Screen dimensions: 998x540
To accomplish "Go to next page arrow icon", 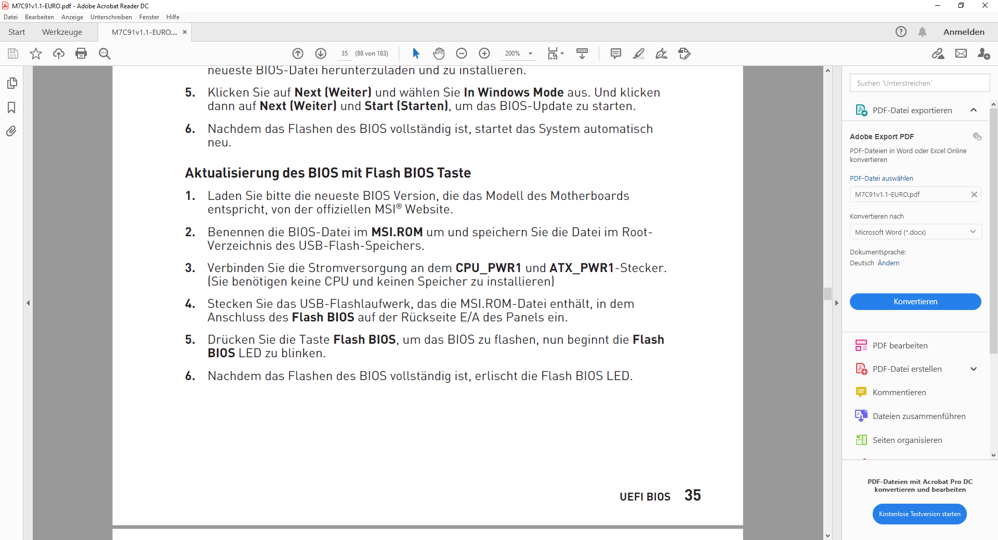I will 321,53.
